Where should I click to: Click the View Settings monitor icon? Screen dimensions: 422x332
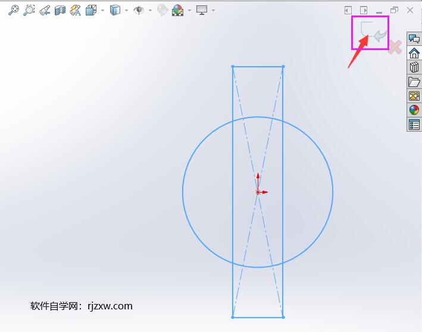202,10
